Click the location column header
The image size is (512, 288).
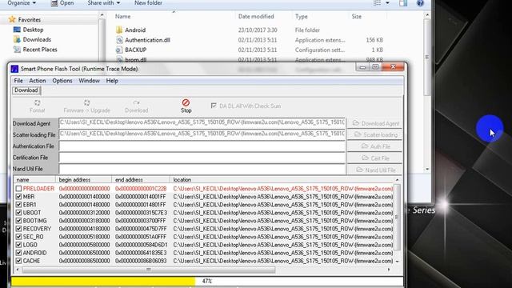[x=282, y=179]
